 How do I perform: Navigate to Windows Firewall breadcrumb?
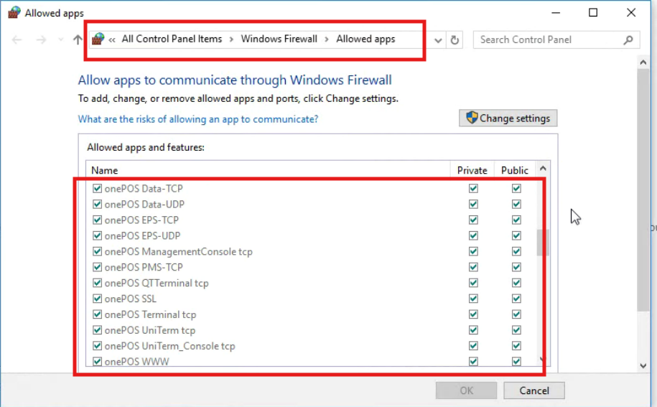(279, 39)
